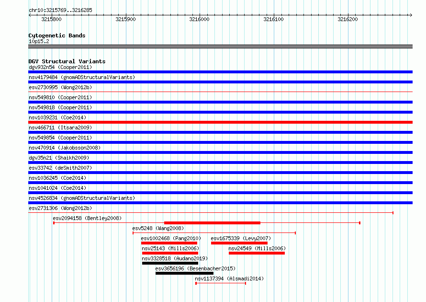Click the blue bar under esv33742
The width and height of the screenshot is (426, 302).
click(220, 173)
